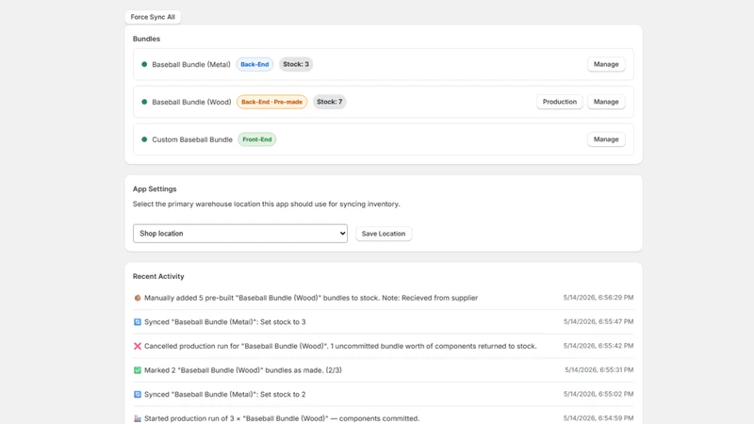
Task: Click green status dot of Baseball Bundle (Wood)
Action: [144, 102]
